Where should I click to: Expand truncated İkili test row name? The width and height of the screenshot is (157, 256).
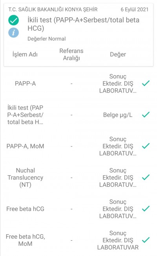(25, 115)
